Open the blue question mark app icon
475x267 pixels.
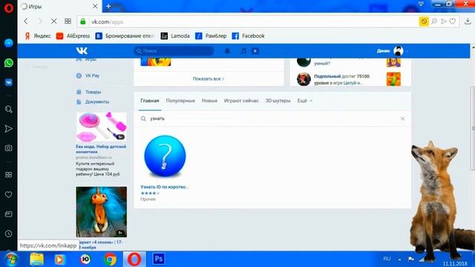165,156
